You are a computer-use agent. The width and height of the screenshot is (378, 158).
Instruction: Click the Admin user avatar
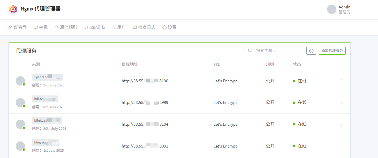click(331, 9)
